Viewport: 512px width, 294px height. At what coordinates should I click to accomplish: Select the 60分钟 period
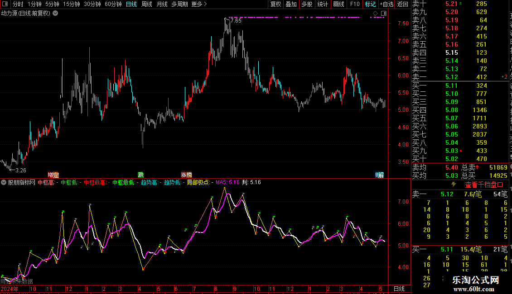click(x=113, y=4)
